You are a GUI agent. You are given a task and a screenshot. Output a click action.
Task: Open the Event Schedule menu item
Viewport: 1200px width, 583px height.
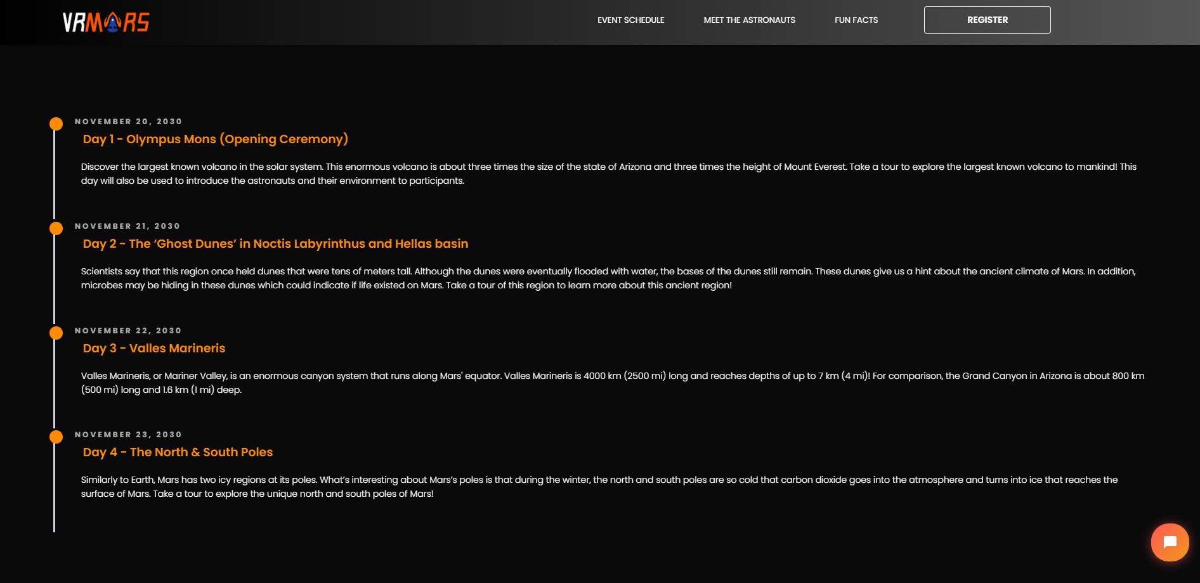630,20
